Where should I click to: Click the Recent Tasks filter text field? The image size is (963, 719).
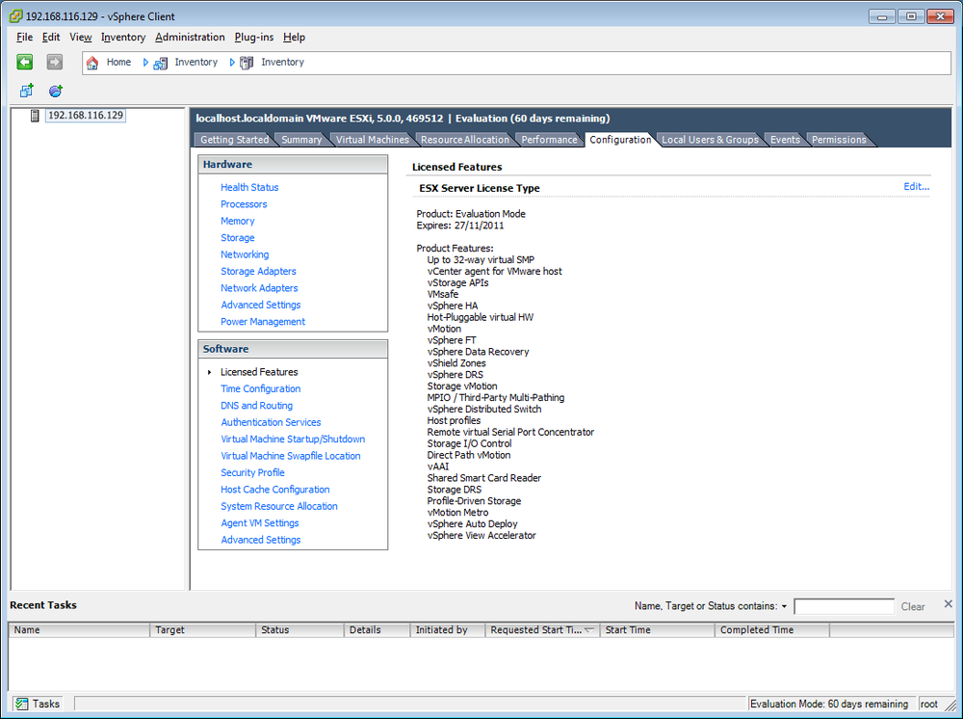pyautogui.click(x=844, y=606)
